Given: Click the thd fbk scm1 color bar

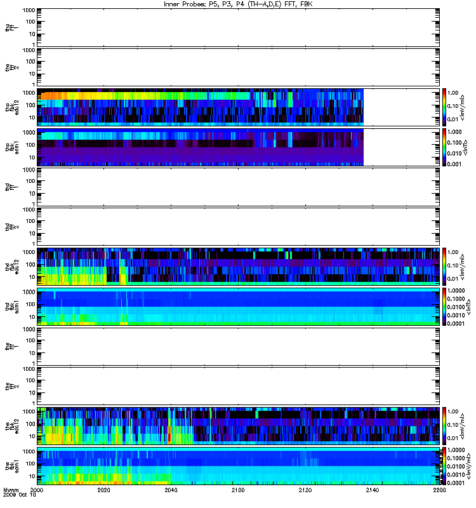Looking at the screenshot, I should click(444, 307).
